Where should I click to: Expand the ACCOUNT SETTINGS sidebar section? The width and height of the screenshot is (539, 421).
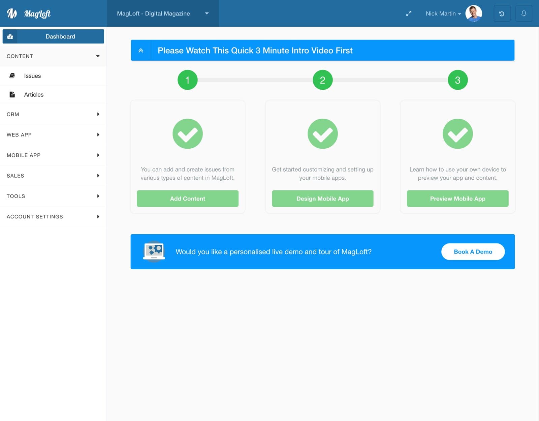point(53,217)
